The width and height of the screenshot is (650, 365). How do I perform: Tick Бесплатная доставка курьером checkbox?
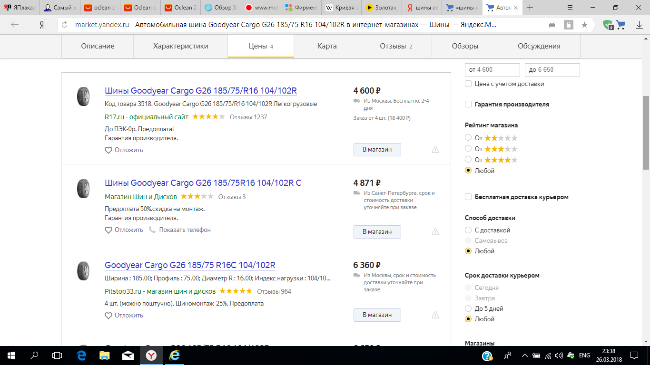tap(468, 197)
